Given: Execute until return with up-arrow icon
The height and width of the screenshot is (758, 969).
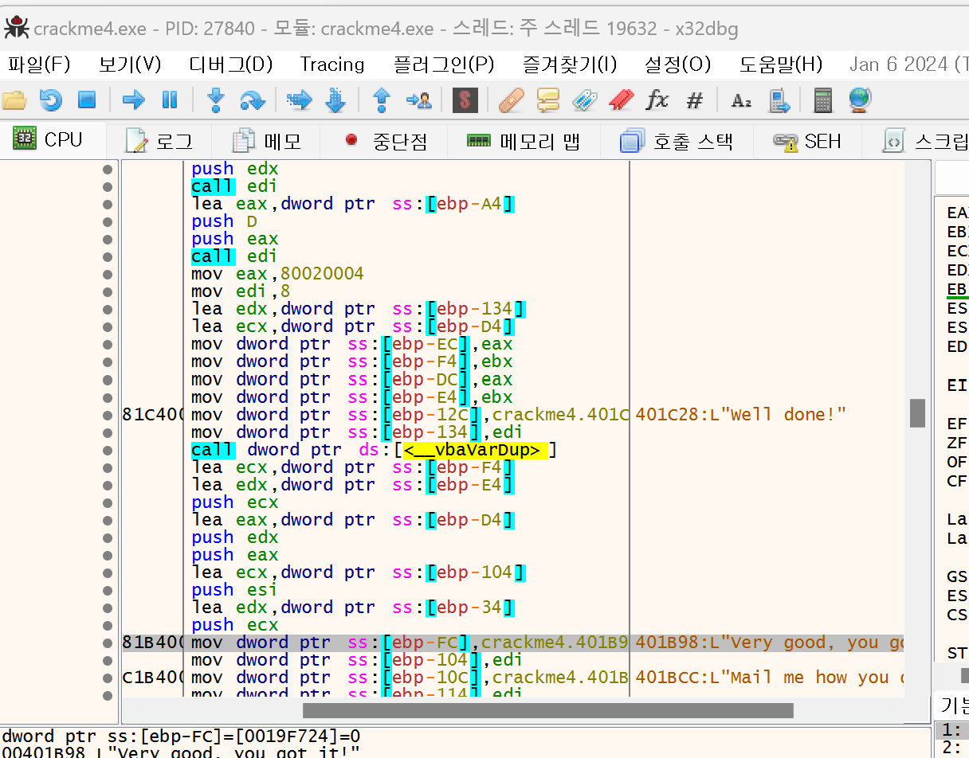Looking at the screenshot, I should tap(382, 100).
